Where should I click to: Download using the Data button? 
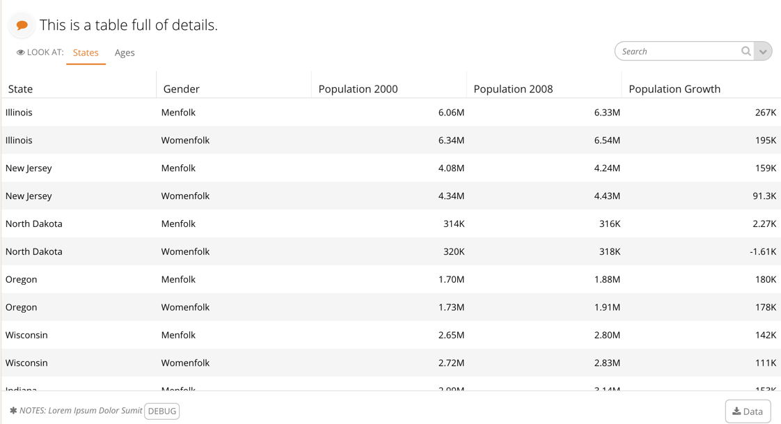[748, 411]
